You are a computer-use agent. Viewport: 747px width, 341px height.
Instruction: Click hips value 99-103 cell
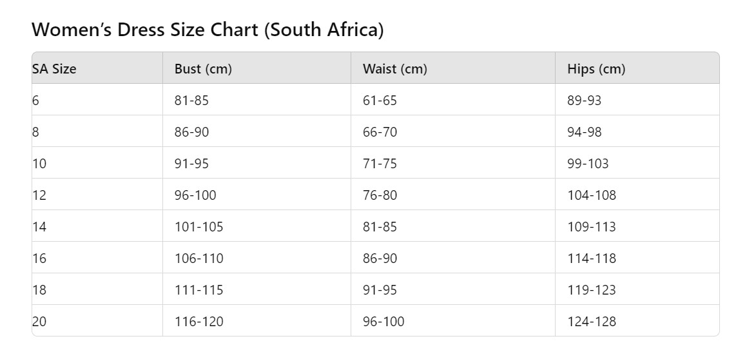[588, 164]
